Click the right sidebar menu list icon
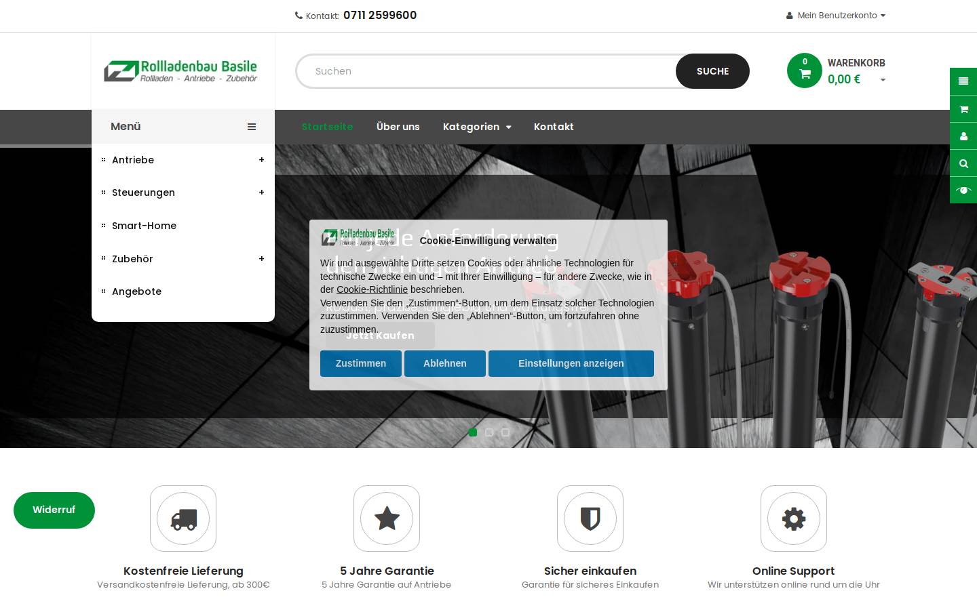This screenshot has height=610, width=977. pyautogui.click(x=963, y=81)
